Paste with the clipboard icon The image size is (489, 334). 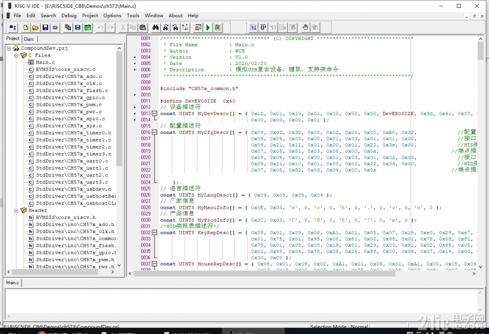click(143, 27)
